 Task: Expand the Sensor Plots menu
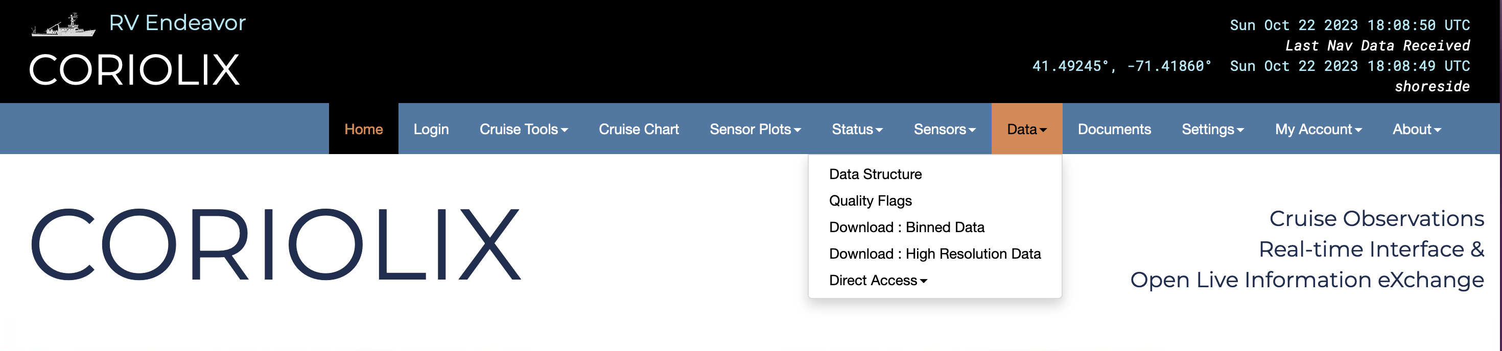point(755,129)
